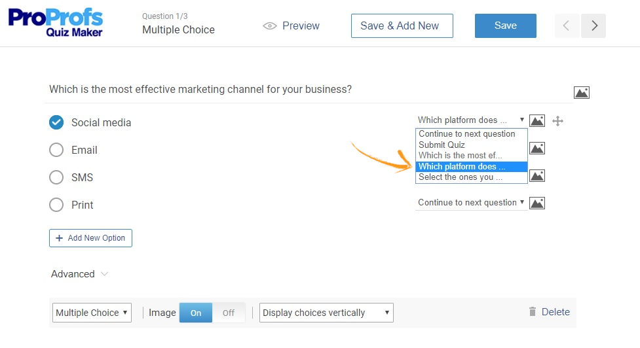Select the SMS radio option
The width and height of the screenshot is (640, 348).
point(56,177)
